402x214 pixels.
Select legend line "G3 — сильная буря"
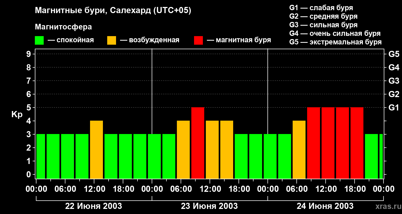323,25
